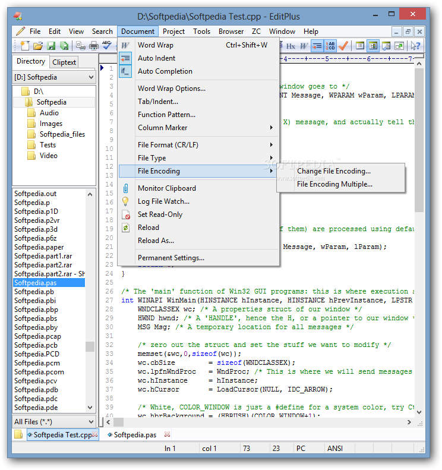Select the Audio folder in directory tree
The image size is (442, 470).
click(49, 113)
